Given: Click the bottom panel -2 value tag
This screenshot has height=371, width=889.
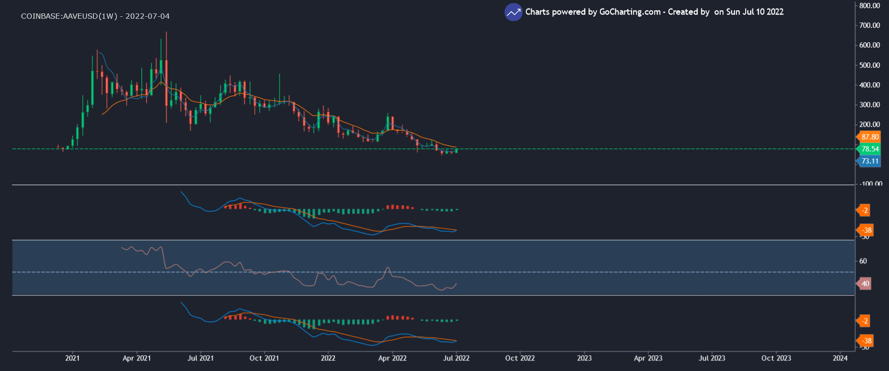Looking at the screenshot, I should [864, 321].
